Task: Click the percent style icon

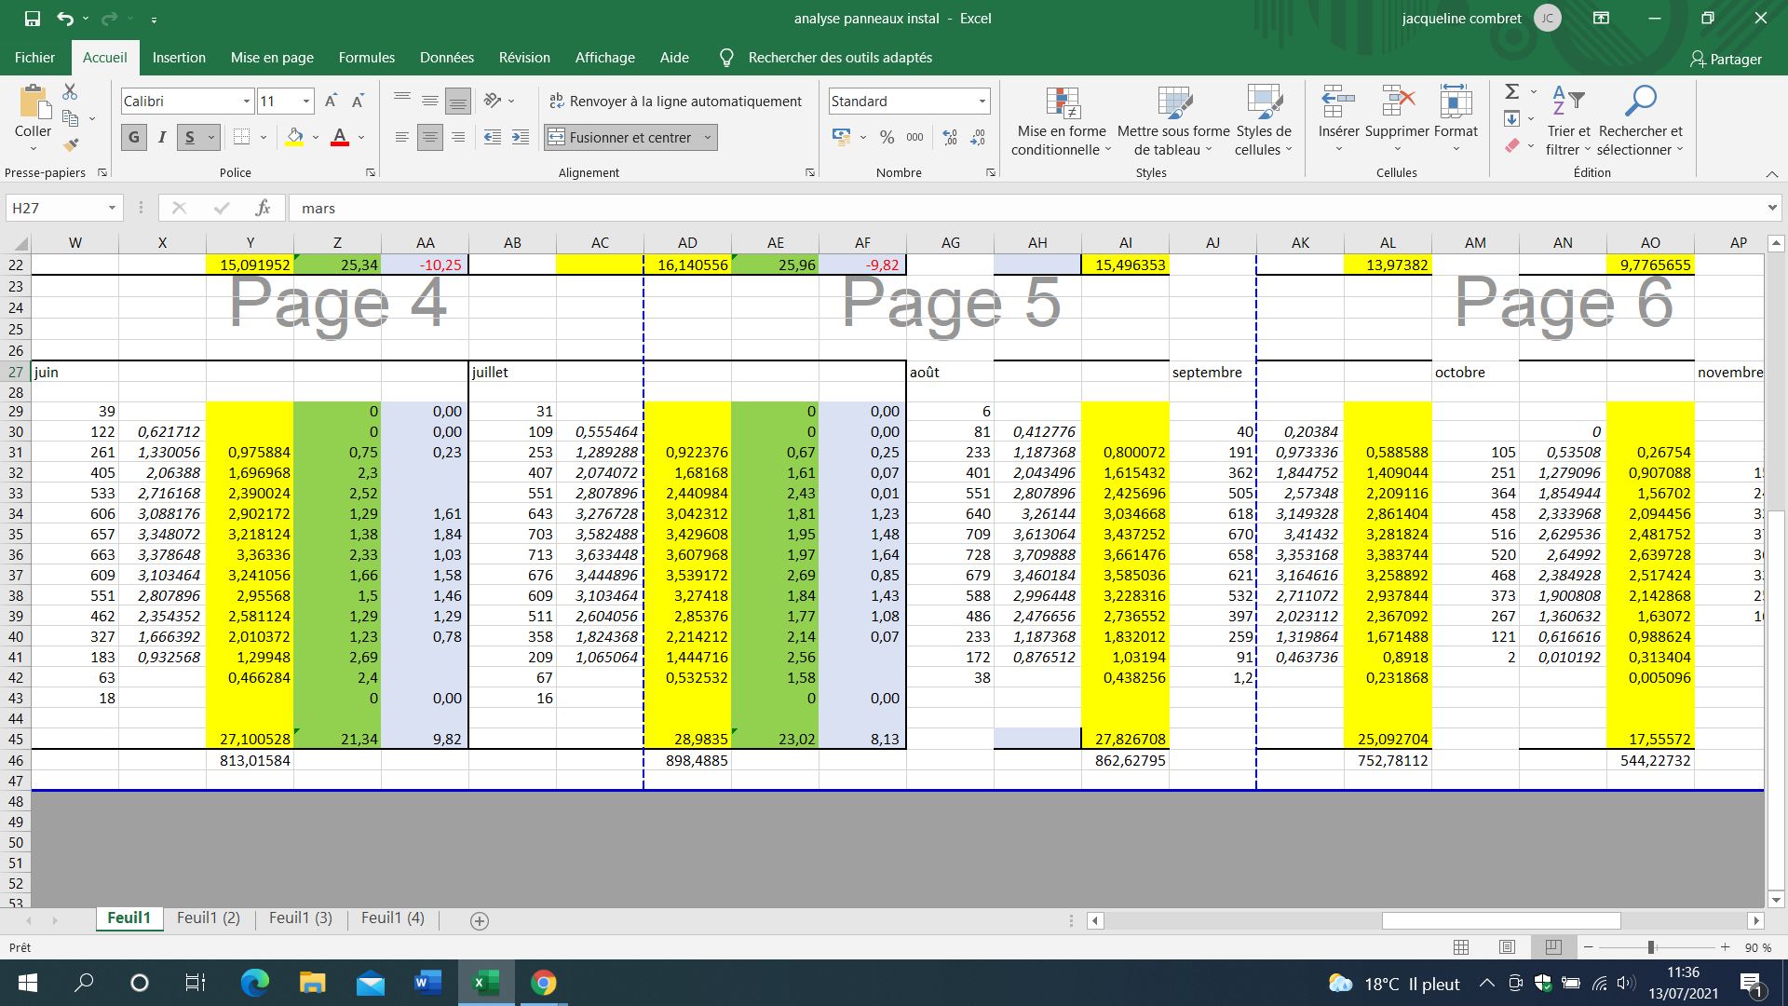Action: [x=887, y=137]
